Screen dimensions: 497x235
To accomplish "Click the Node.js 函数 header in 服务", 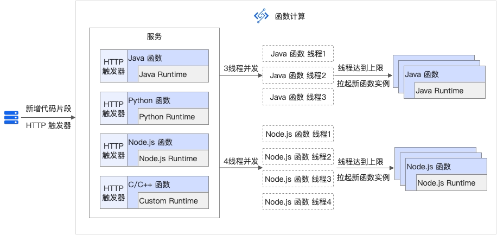I will tap(150, 142).
